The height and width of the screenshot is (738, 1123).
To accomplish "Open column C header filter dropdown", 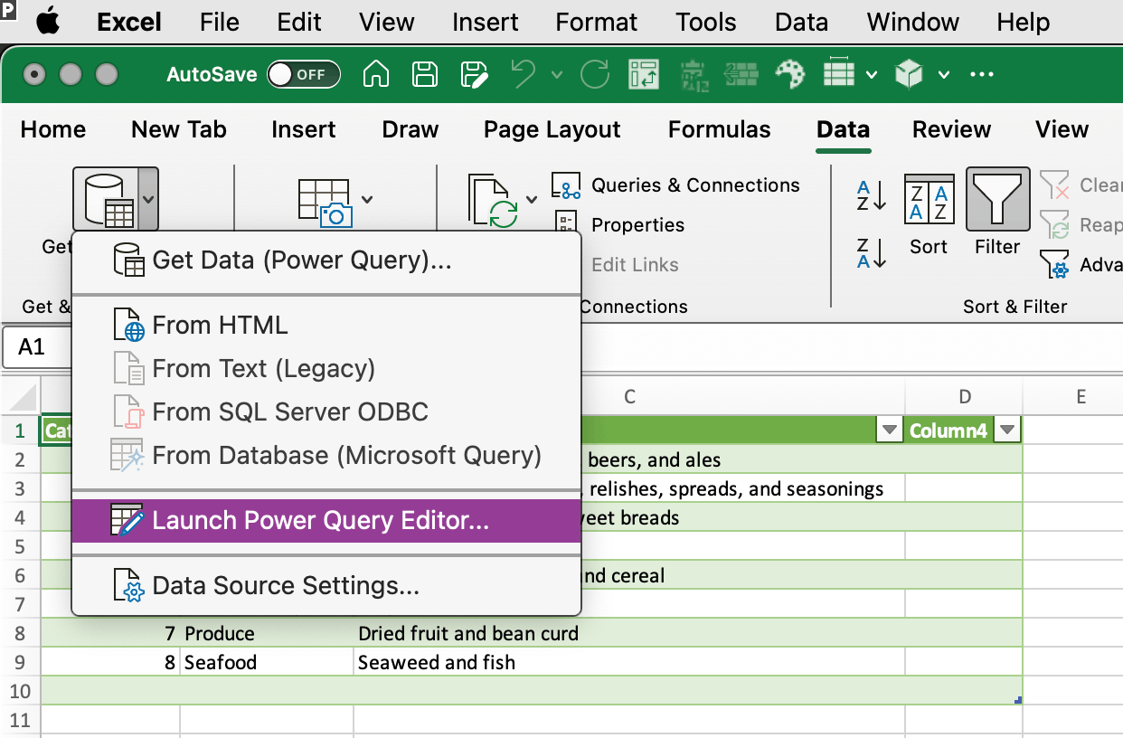I will [890, 430].
